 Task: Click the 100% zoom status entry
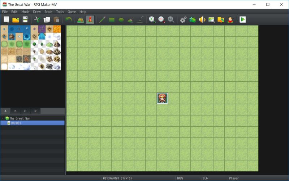(x=180, y=178)
